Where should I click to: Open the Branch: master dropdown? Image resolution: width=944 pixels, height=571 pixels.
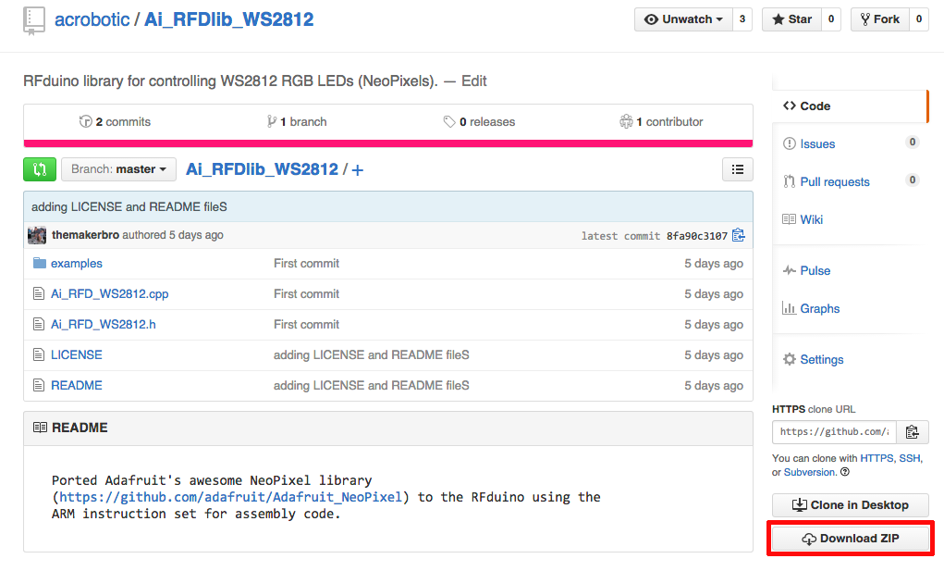(x=118, y=169)
